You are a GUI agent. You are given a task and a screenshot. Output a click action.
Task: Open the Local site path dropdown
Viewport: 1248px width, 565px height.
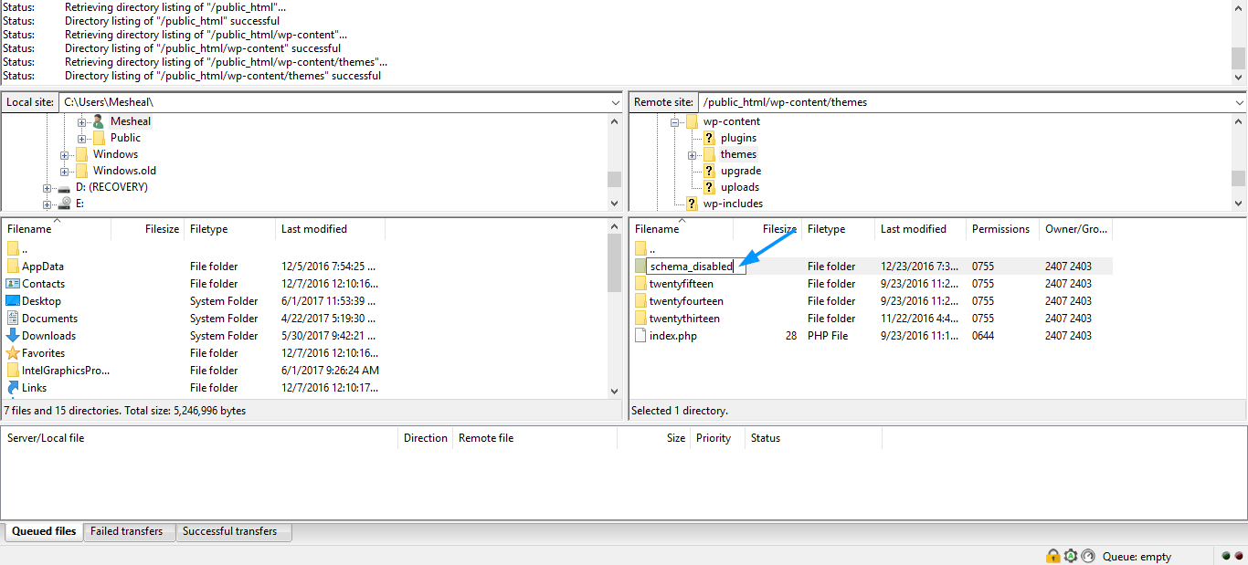615,102
